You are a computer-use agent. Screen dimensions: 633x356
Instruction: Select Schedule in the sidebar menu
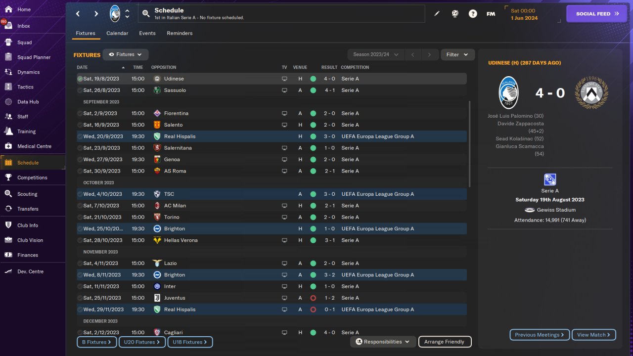pyautogui.click(x=33, y=163)
